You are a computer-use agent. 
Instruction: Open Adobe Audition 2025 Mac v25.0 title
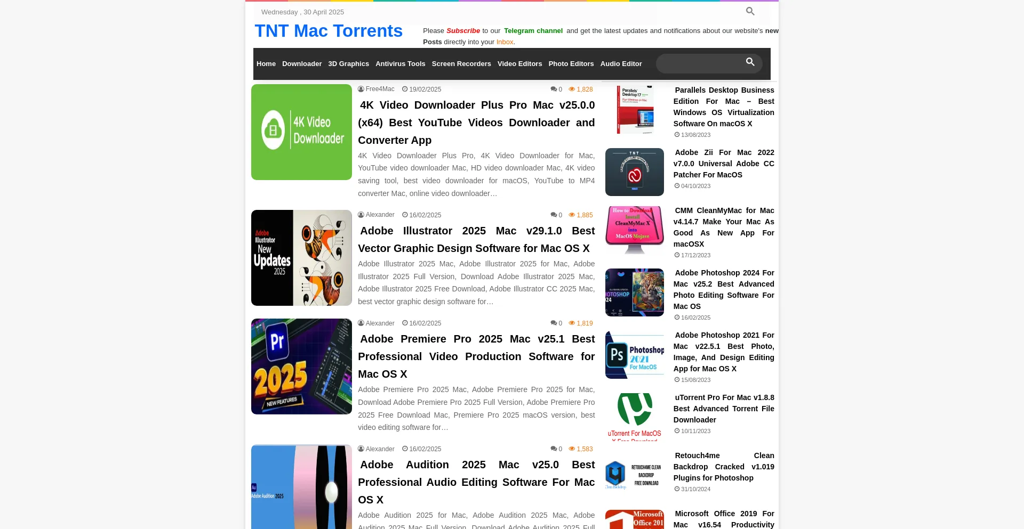476,482
